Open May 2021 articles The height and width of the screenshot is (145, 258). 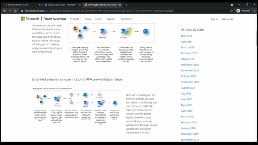point(186,36)
